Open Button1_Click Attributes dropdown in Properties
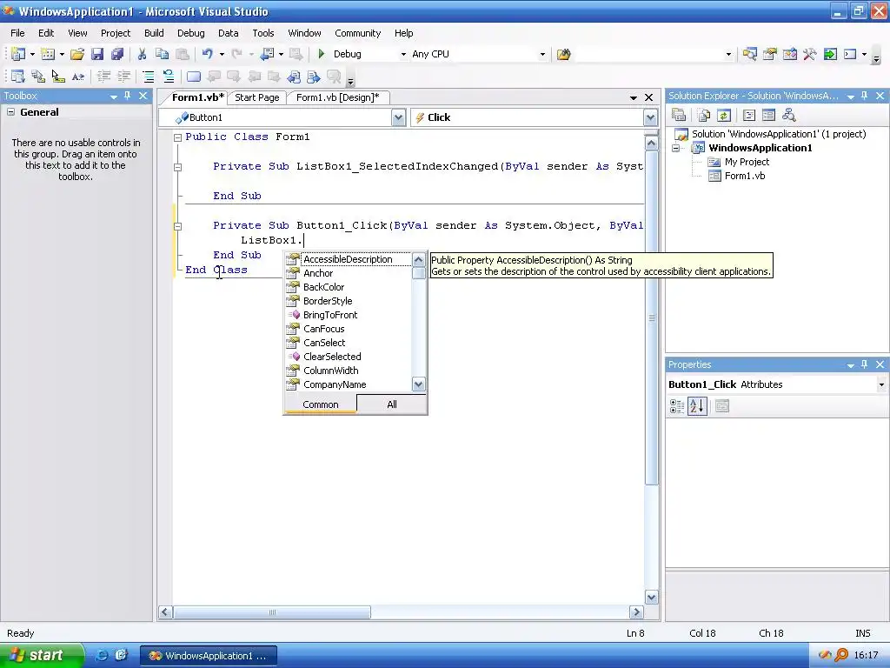The image size is (890, 668). (881, 384)
